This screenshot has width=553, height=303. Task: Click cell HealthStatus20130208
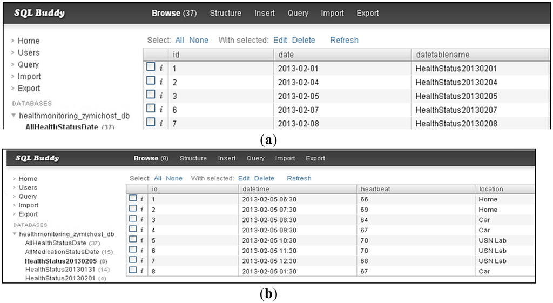point(456,124)
